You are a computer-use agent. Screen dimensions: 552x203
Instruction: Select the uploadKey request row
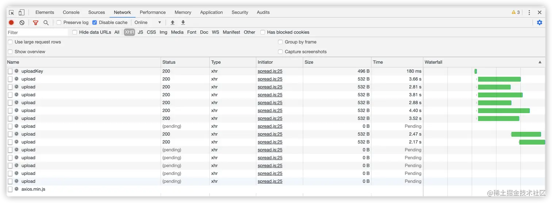pyautogui.click(x=276, y=71)
